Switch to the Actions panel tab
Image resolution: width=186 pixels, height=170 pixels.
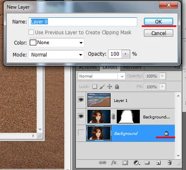point(88,68)
